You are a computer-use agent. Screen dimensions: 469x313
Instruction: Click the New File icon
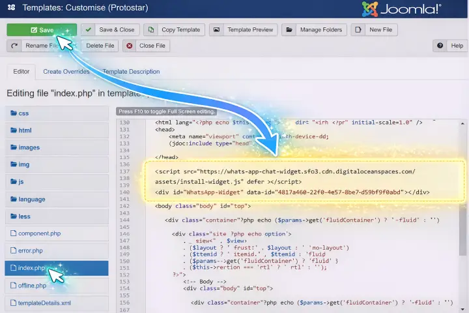[360, 30]
